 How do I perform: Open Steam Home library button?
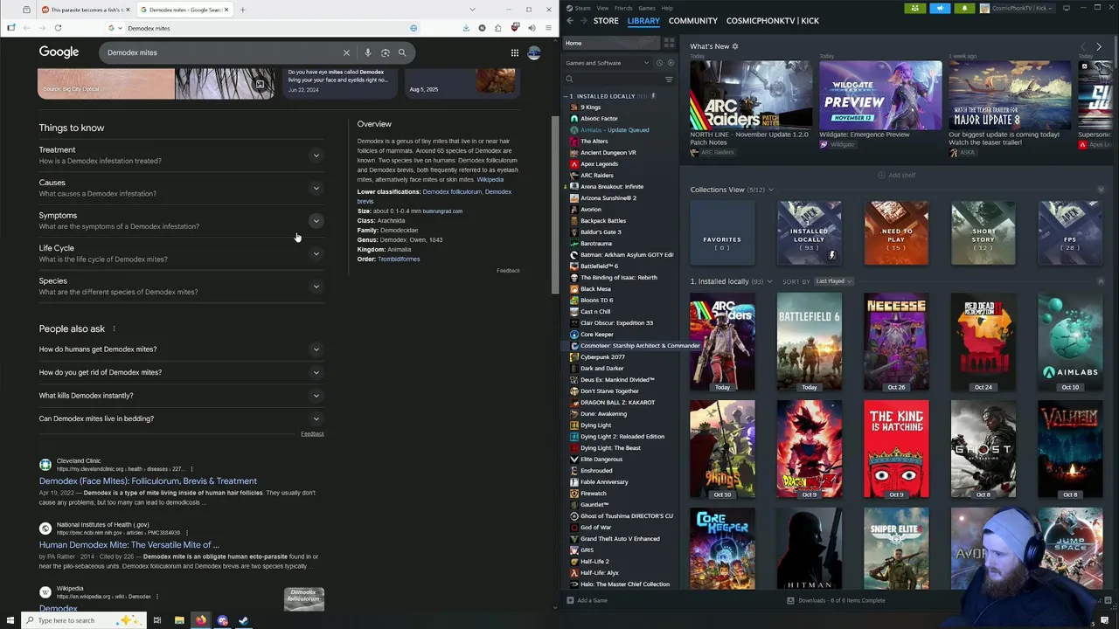coord(610,43)
